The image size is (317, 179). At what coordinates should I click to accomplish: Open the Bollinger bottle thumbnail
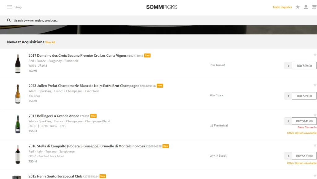(x=18, y=124)
